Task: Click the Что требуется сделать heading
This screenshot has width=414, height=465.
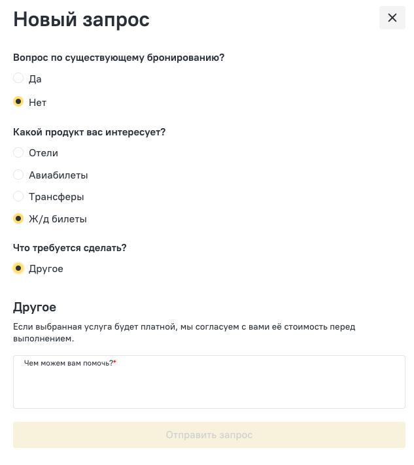Action: coord(70,248)
